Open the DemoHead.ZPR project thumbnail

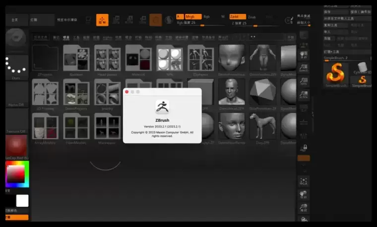pyautogui.click(x=232, y=94)
